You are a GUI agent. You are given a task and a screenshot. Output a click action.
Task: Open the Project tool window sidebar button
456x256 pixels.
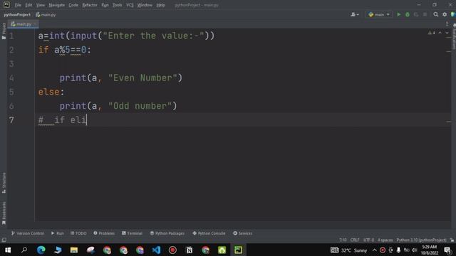pos(4,31)
